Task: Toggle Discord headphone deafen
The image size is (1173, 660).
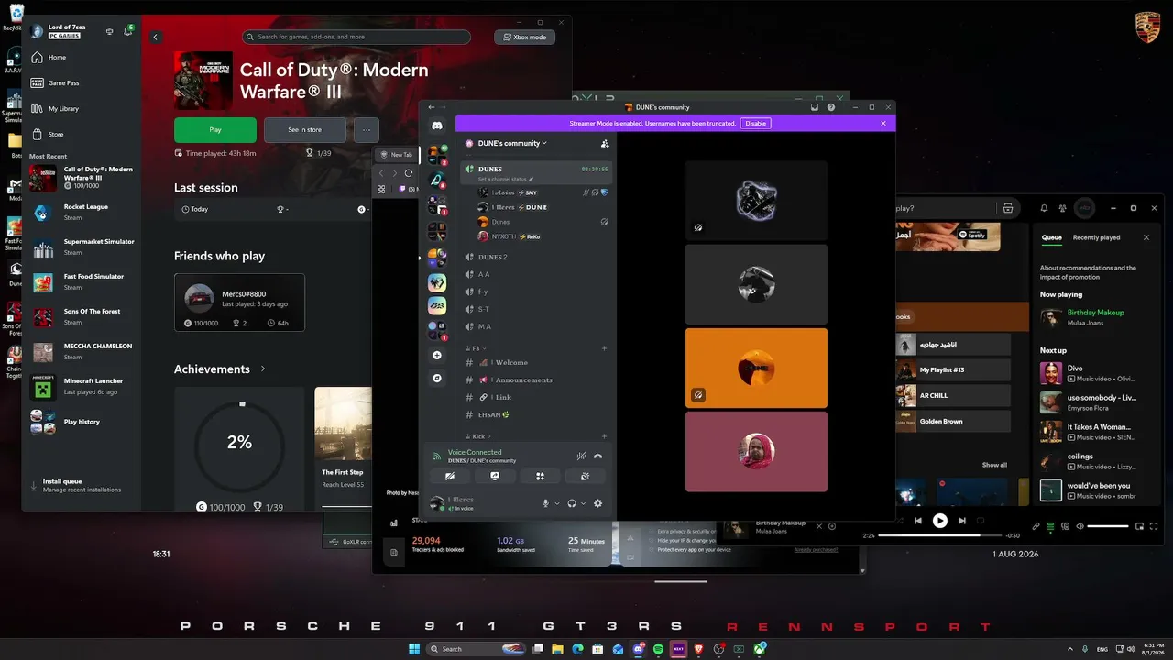Action: (572, 503)
